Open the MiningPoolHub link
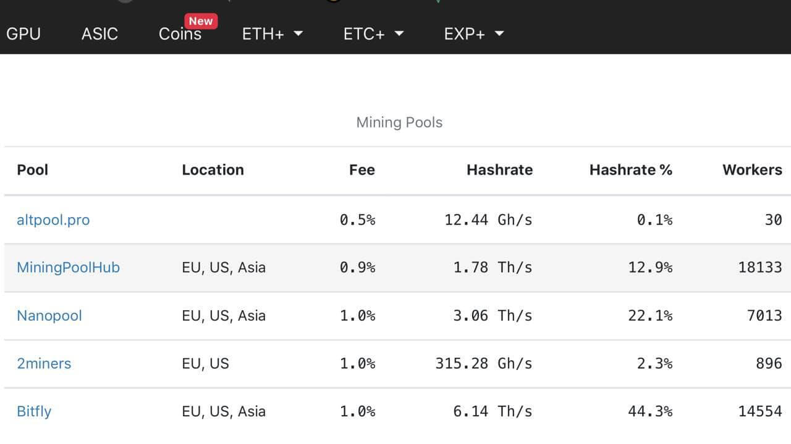This screenshot has height=444, width=791. click(x=68, y=267)
